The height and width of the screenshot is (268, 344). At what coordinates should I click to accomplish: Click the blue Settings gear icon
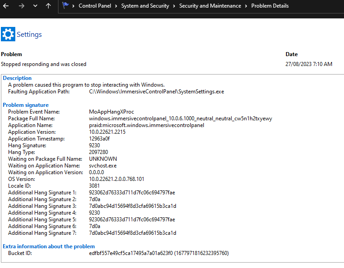[8, 34]
